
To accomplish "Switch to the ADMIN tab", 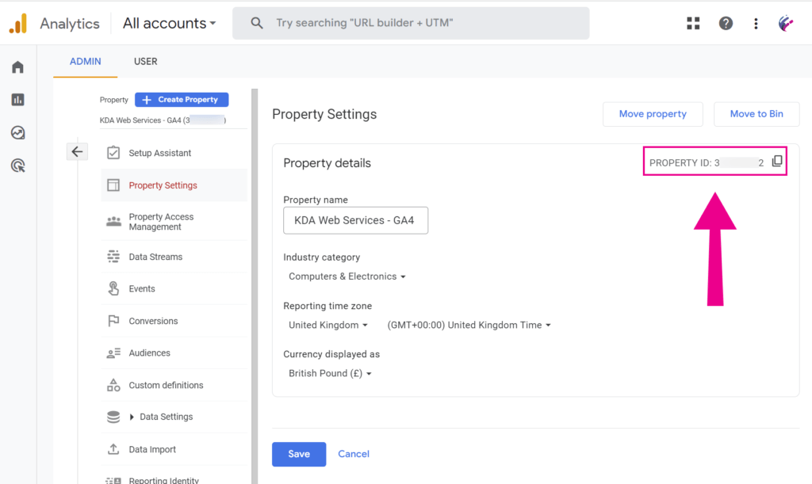I will click(86, 62).
